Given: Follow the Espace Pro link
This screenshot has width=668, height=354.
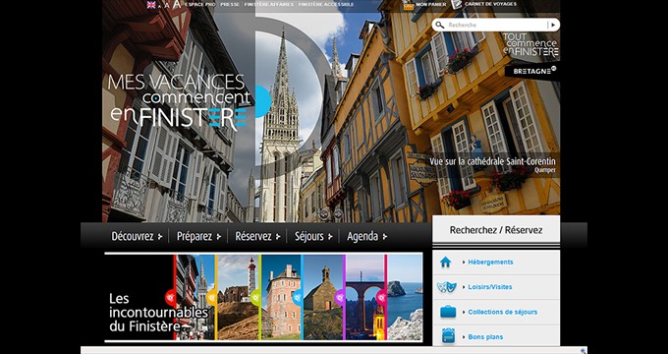Looking at the screenshot, I should 199,4.
